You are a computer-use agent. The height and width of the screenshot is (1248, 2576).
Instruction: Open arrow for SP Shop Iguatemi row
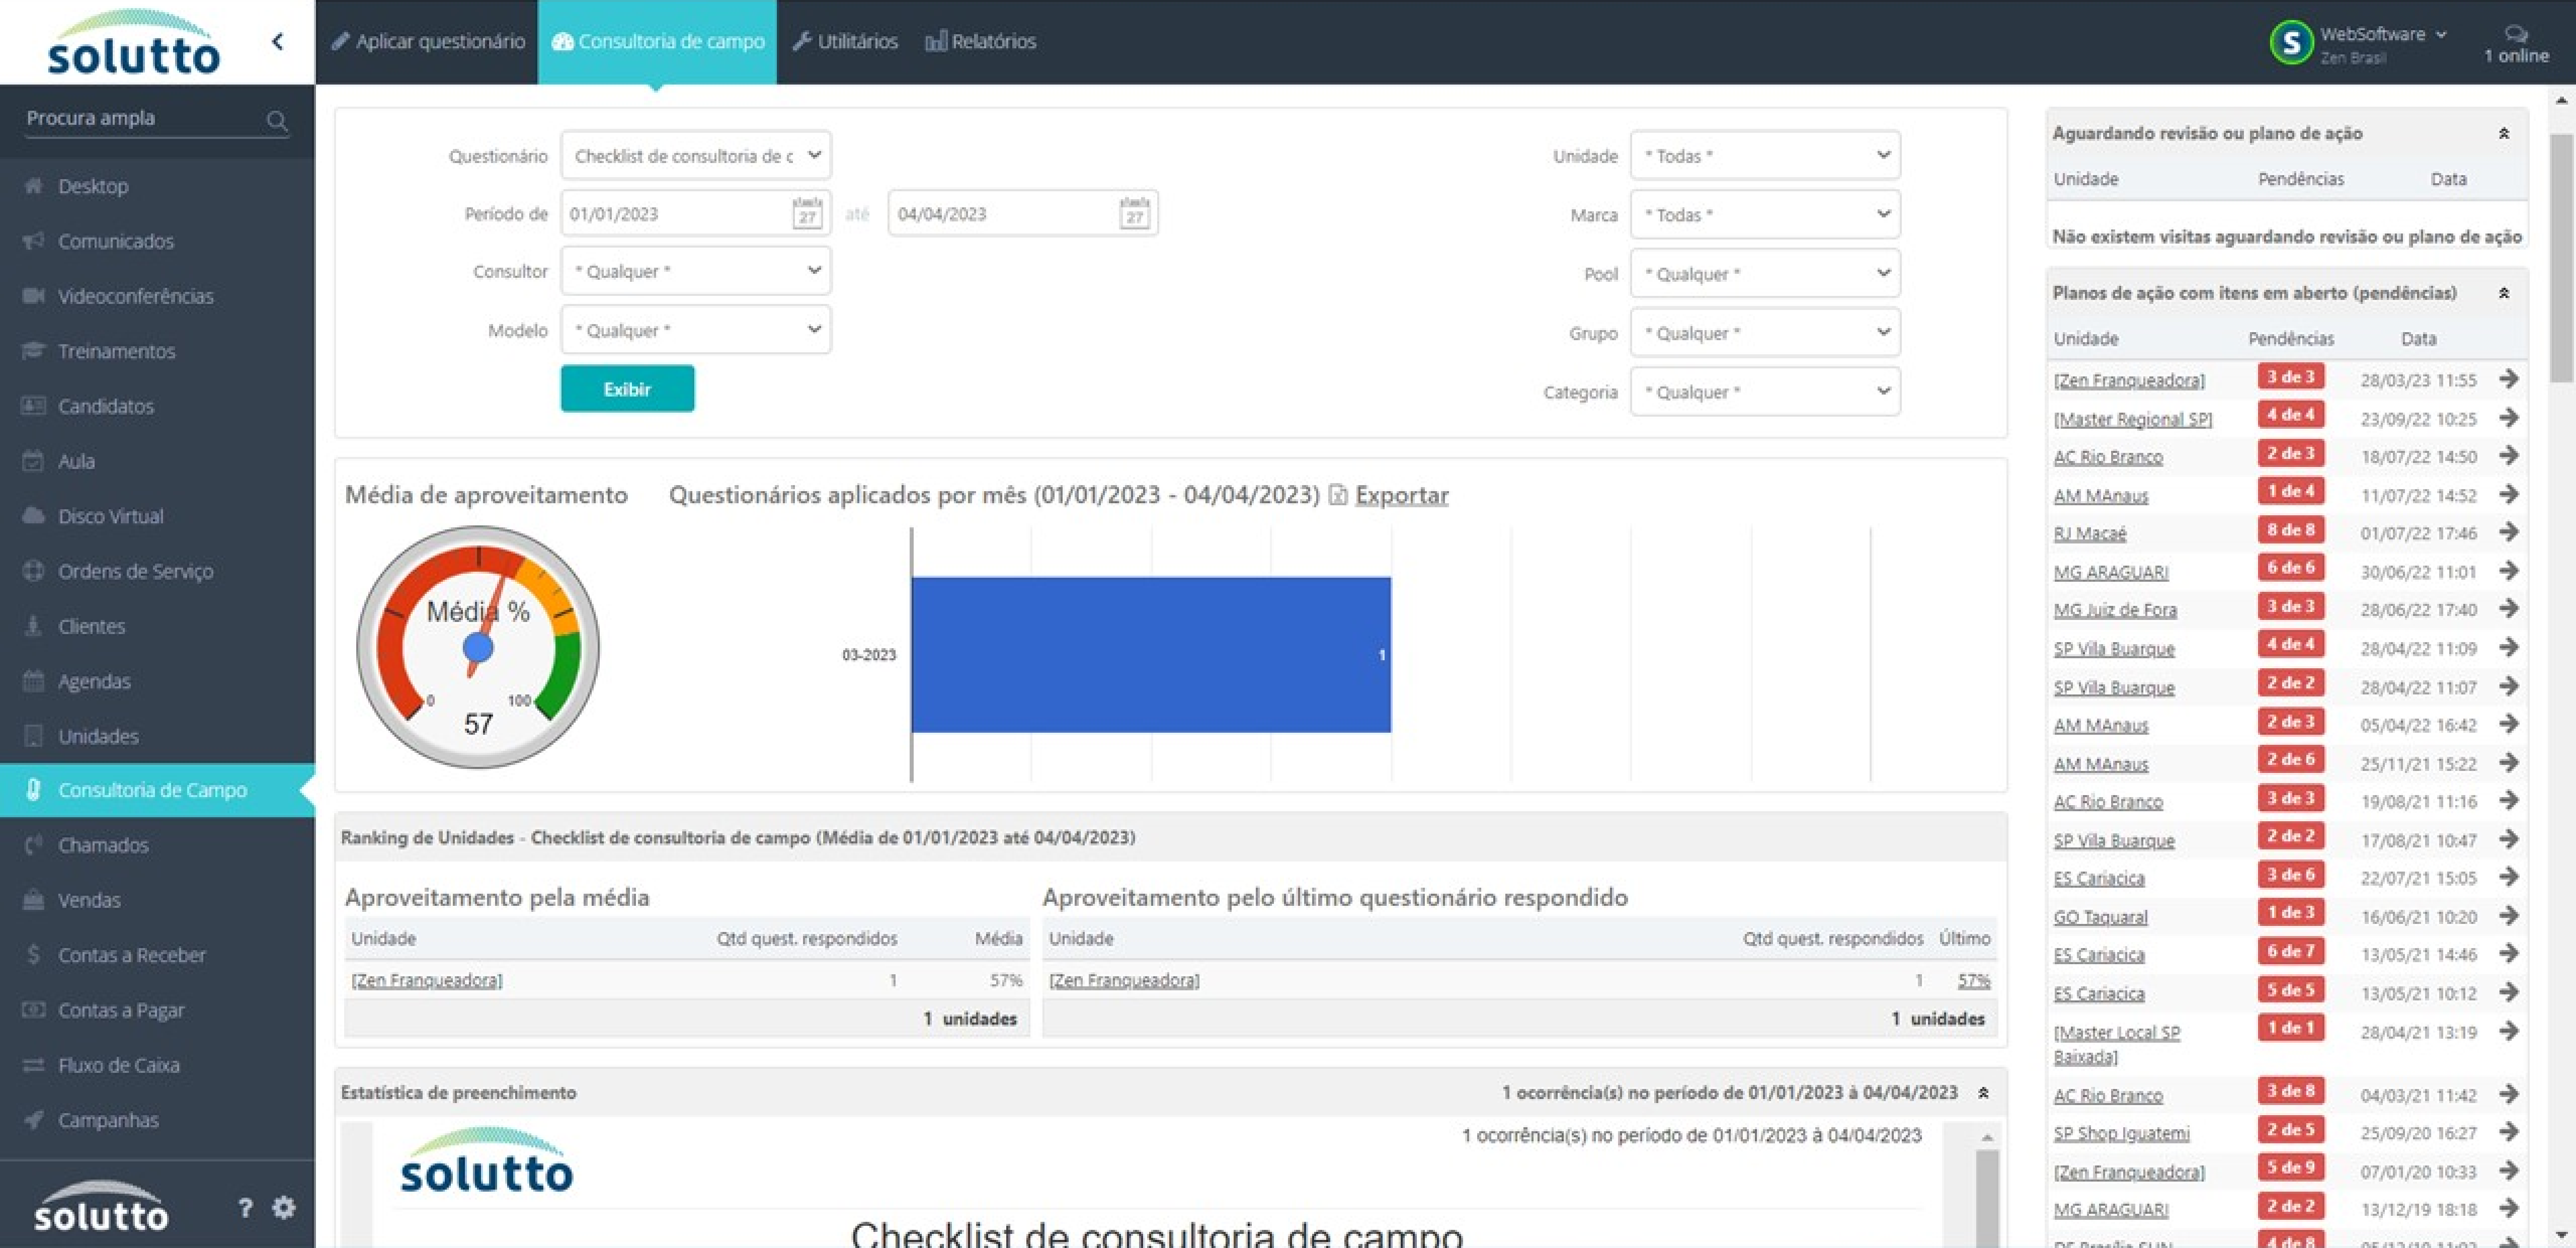pyautogui.click(x=2508, y=1131)
